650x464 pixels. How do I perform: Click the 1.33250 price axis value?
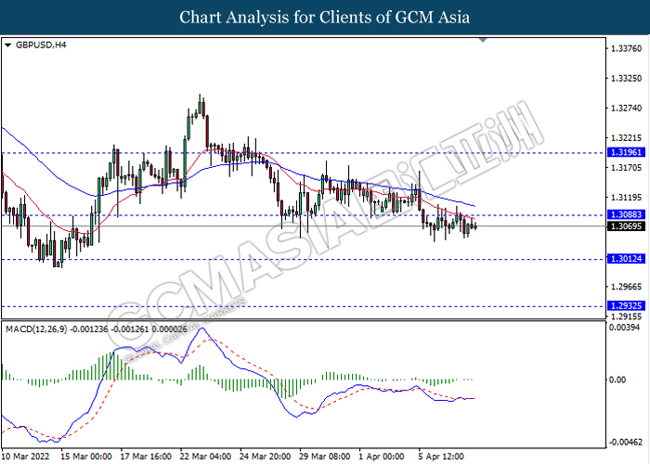tap(627, 78)
